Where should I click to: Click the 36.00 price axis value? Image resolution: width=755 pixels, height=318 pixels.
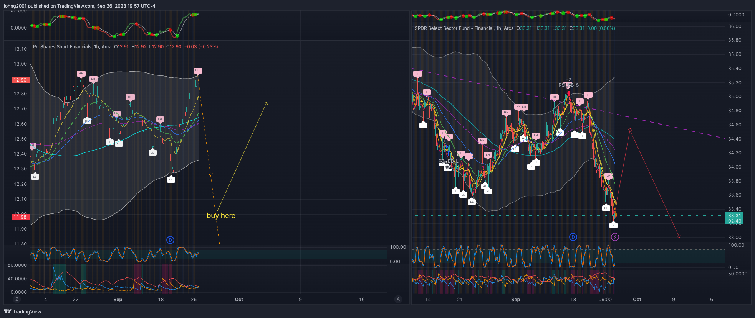pos(735,26)
